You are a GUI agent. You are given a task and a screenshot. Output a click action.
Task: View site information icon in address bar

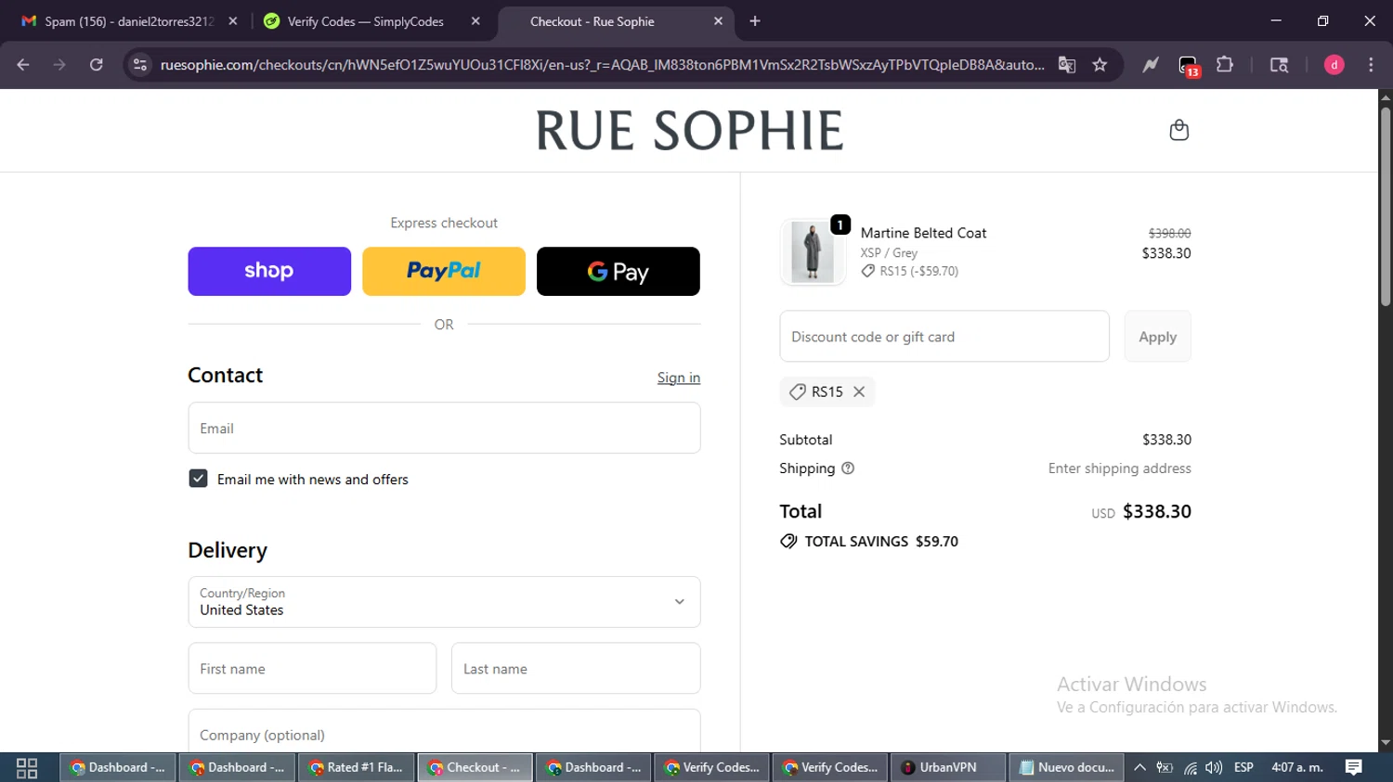[x=140, y=64]
